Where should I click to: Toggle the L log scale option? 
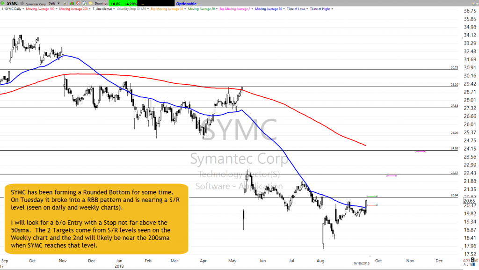pyautogui.click(x=467, y=264)
